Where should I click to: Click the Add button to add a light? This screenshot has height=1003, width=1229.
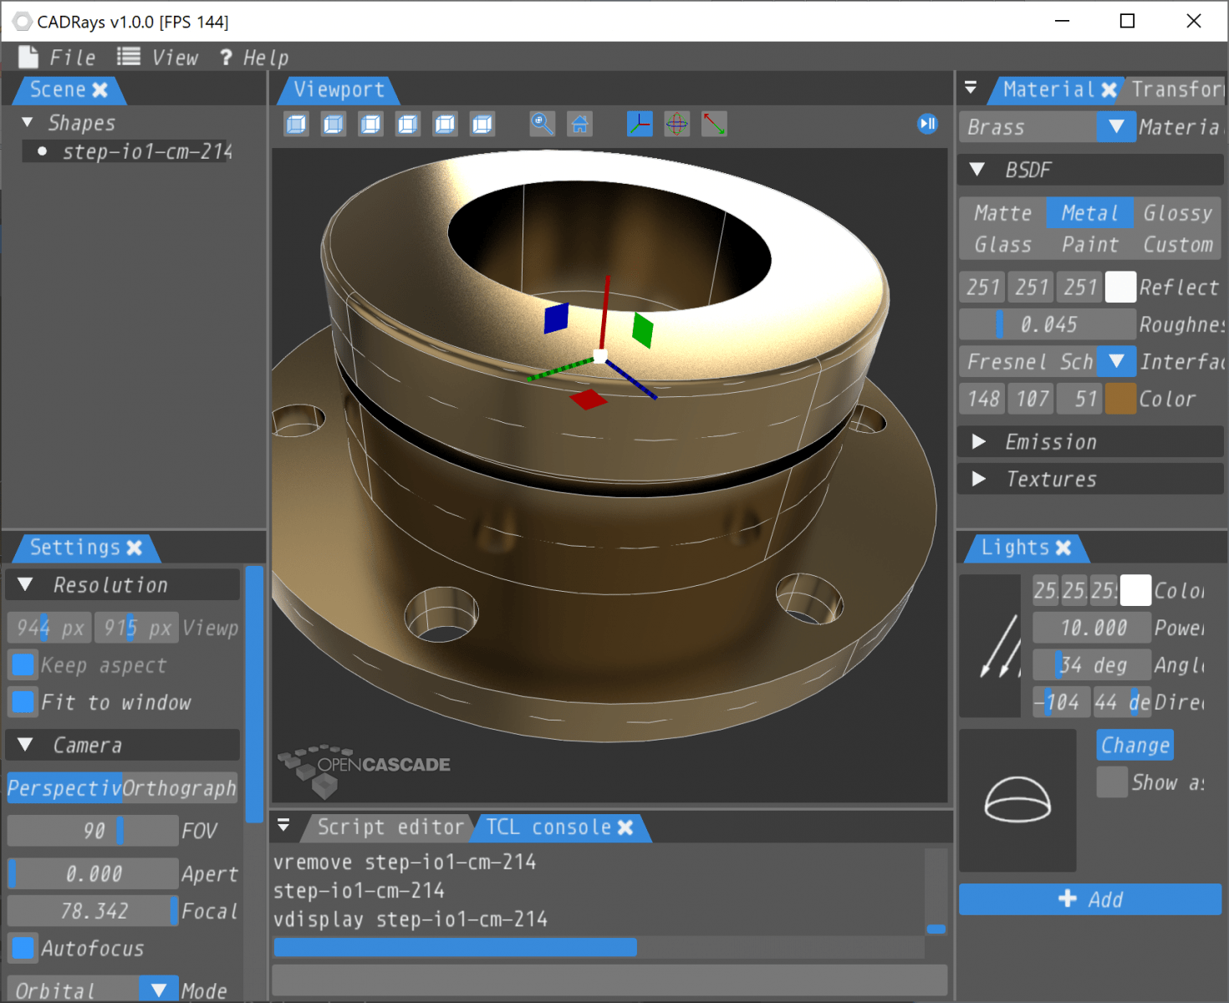coord(1089,899)
